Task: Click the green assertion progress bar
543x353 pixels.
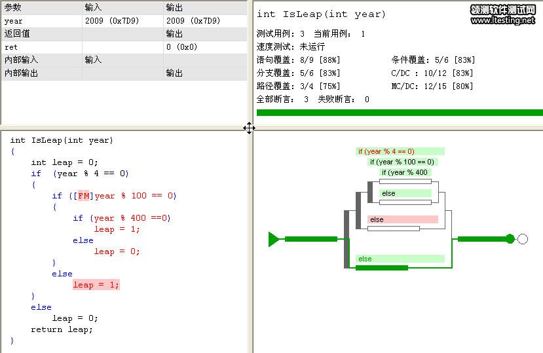Action: point(400,113)
